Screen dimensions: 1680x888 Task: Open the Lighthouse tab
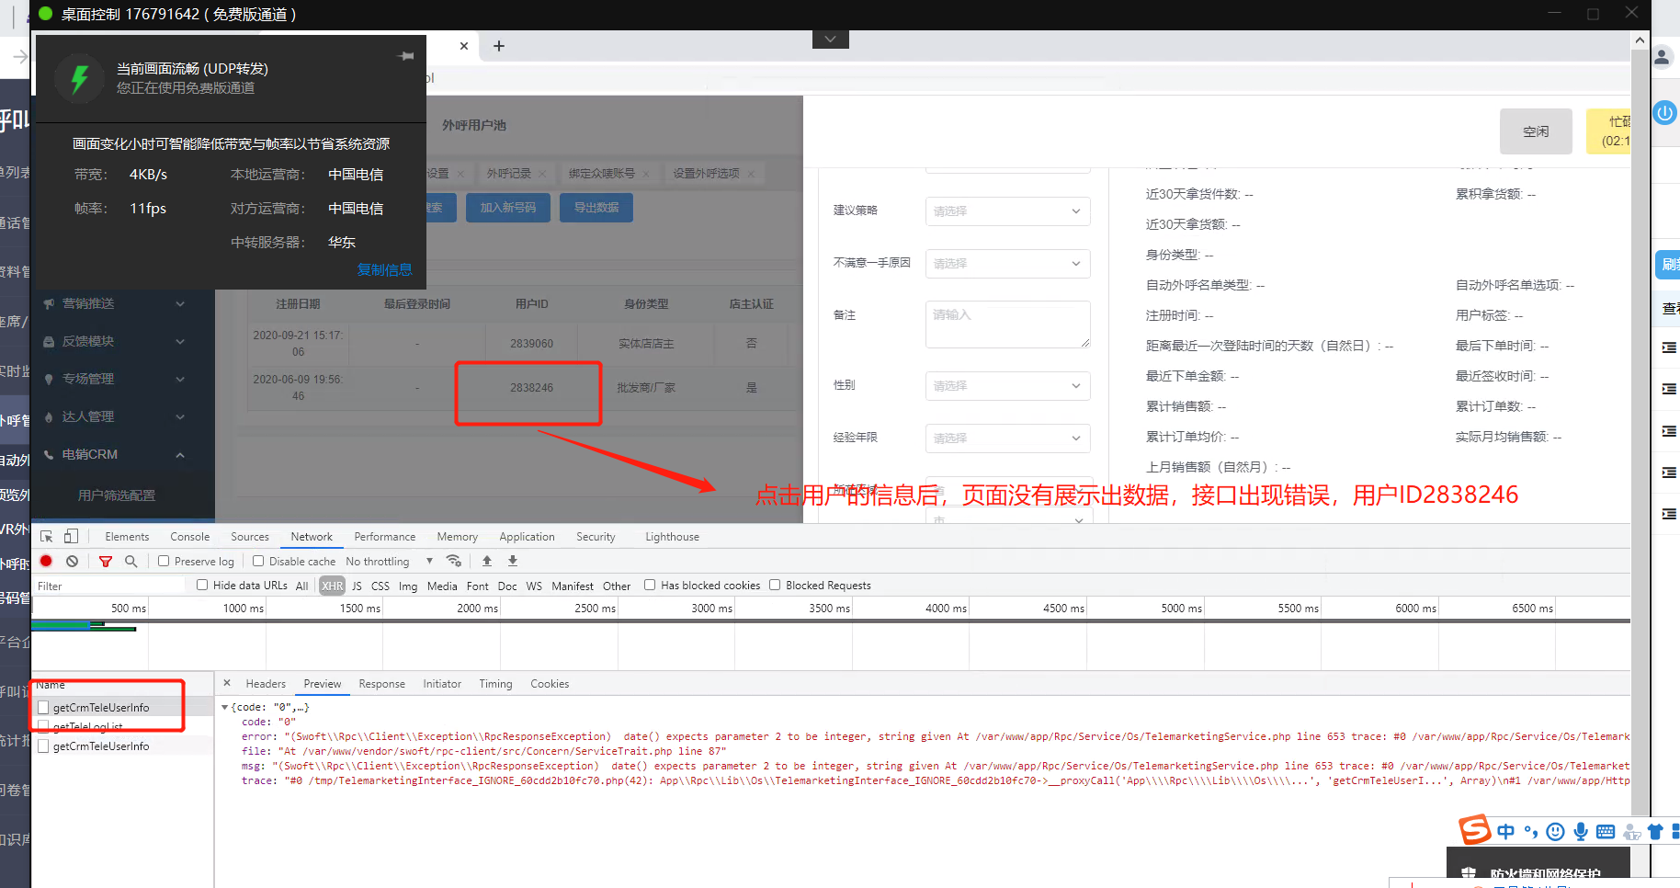coord(672,537)
